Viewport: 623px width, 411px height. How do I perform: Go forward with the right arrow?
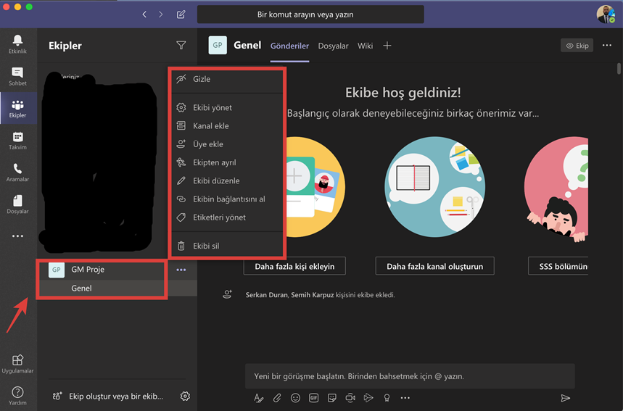(160, 14)
